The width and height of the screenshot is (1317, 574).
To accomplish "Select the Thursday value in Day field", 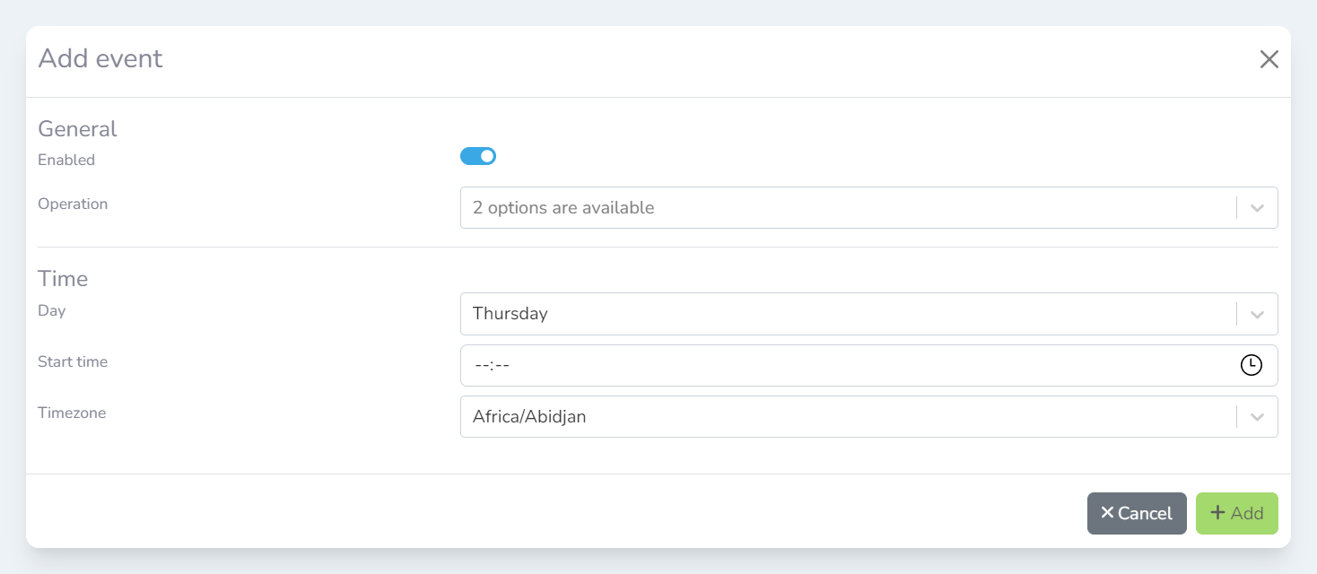I will coord(510,314).
